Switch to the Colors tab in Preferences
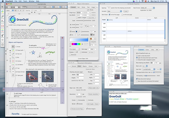Screen dimensions: 169x118 (x=147, y=50)
